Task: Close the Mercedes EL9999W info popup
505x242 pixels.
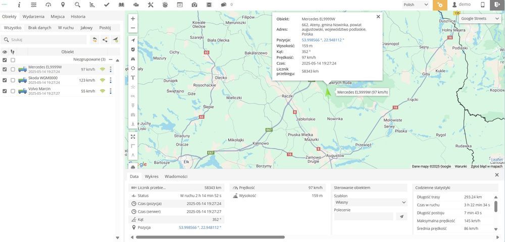Action: (x=378, y=17)
